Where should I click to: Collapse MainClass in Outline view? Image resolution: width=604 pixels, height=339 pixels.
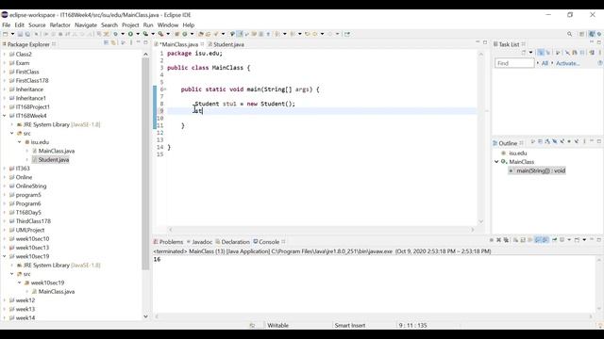coord(497,162)
